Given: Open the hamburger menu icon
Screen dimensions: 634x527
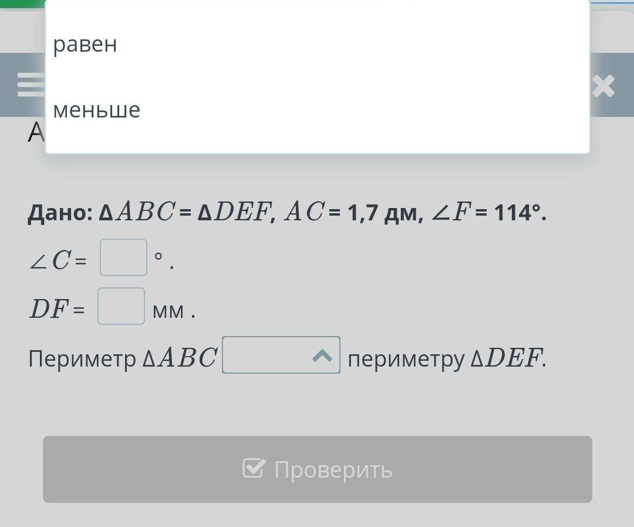Looking at the screenshot, I should click(x=31, y=85).
